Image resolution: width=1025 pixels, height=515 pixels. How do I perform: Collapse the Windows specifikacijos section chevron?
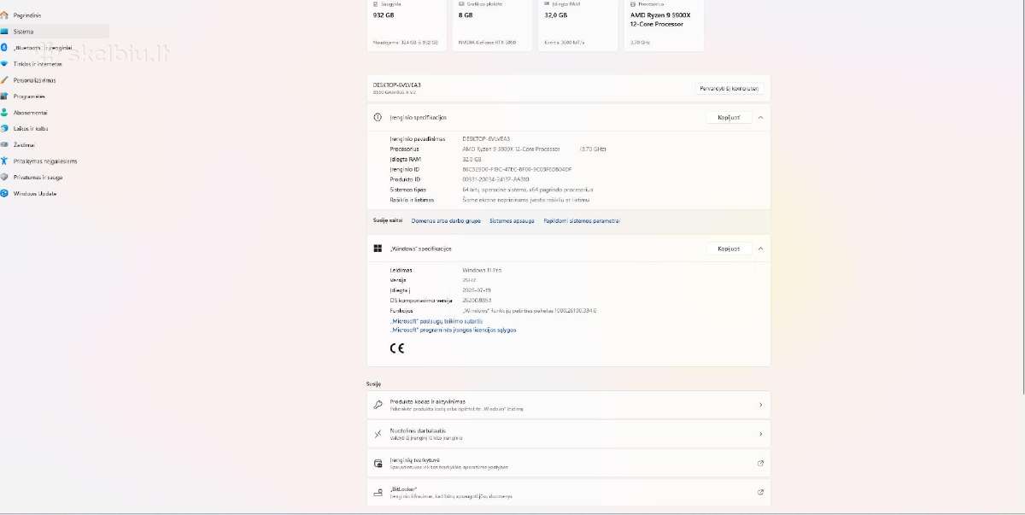(760, 249)
